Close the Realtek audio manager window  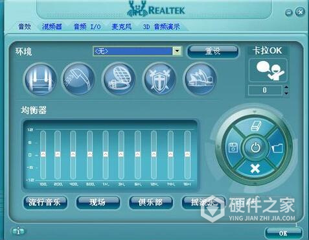(300, 12)
